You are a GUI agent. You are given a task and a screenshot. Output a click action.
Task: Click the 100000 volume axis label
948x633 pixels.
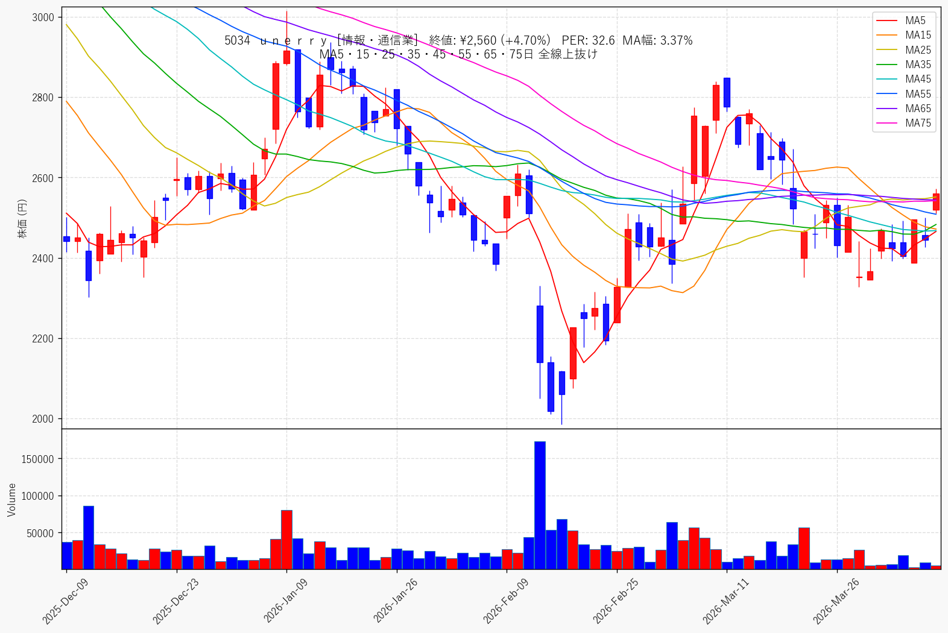(37, 496)
